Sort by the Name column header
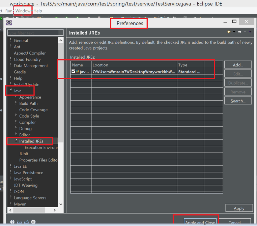The height and width of the screenshot is (226, 257). click(x=81, y=65)
